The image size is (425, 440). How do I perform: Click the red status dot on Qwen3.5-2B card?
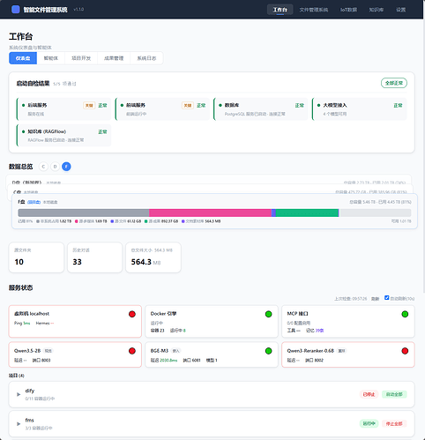coord(132,351)
